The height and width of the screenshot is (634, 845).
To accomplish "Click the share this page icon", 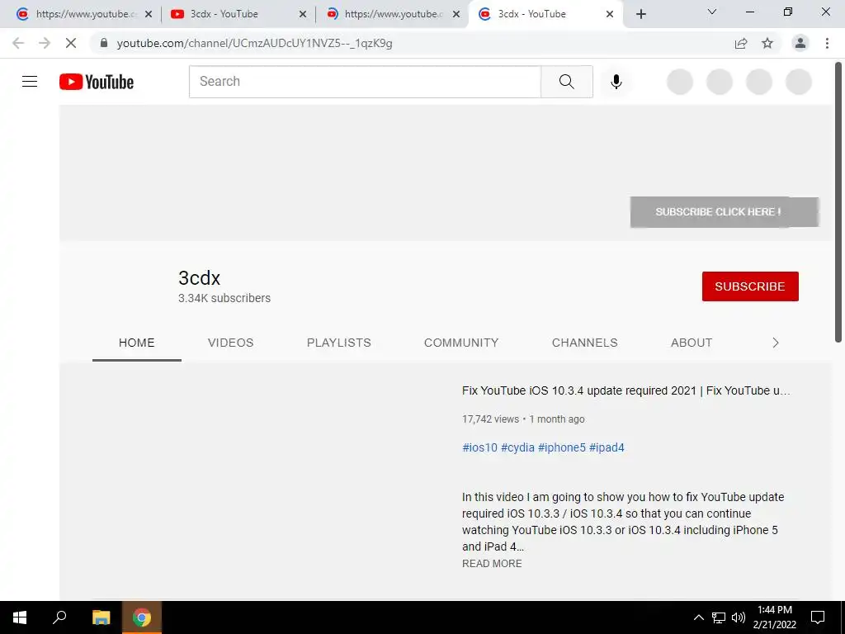I will coord(741,43).
